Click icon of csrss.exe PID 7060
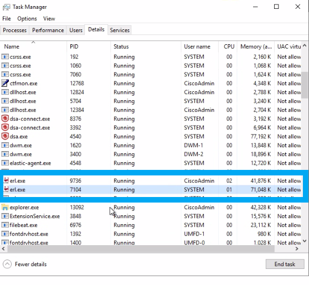 click(5, 75)
